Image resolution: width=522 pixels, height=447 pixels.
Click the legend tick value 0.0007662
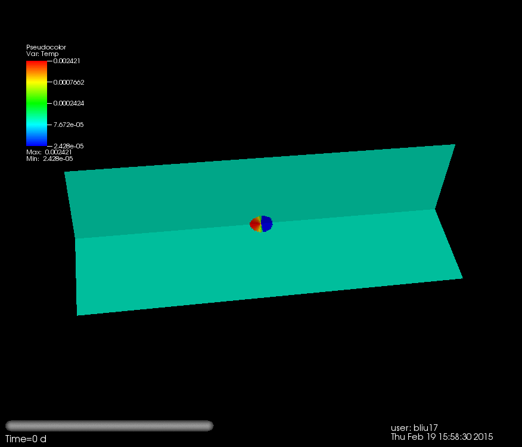pos(69,82)
